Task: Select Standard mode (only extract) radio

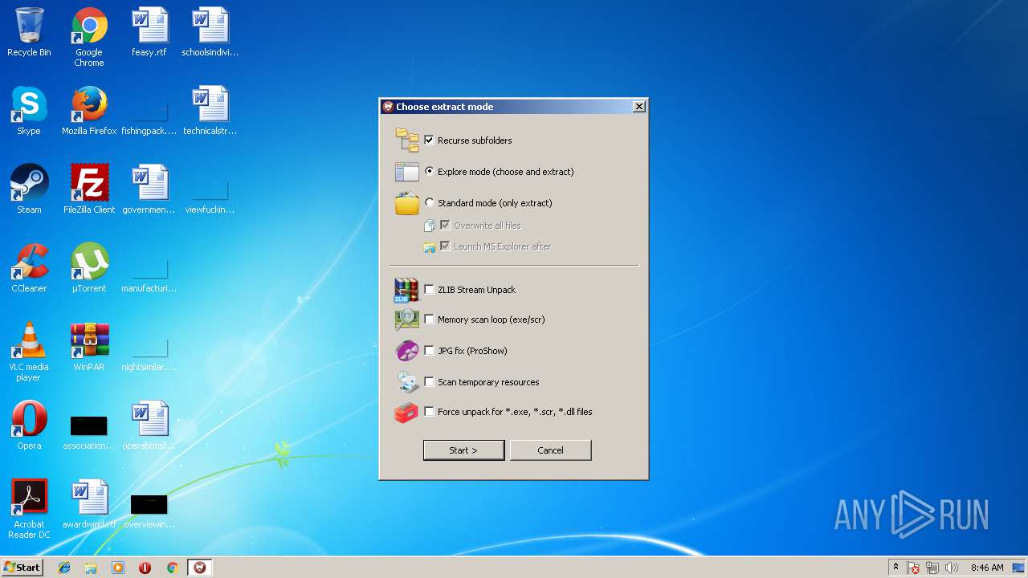Action: [x=430, y=202]
